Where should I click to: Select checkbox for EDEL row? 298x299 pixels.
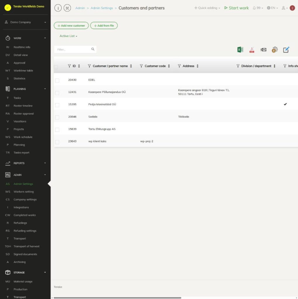(57, 81)
